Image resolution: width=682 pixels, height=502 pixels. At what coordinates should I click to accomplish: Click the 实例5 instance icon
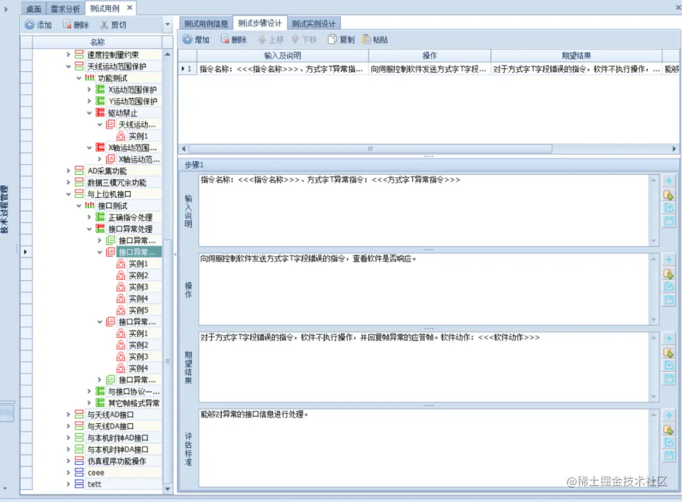(121, 310)
